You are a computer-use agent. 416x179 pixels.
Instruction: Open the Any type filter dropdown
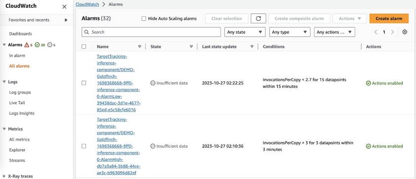(x=290, y=32)
